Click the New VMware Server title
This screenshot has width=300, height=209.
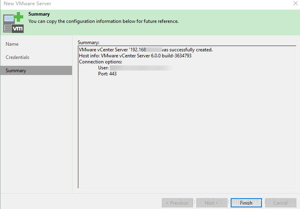(x=28, y=4)
